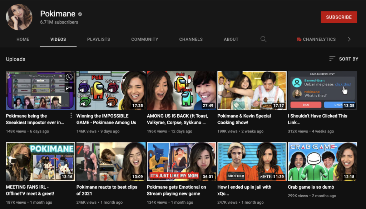The height and width of the screenshot is (209, 366).
Task: Click the verified badge next to Pokimane
Action: (x=80, y=14)
